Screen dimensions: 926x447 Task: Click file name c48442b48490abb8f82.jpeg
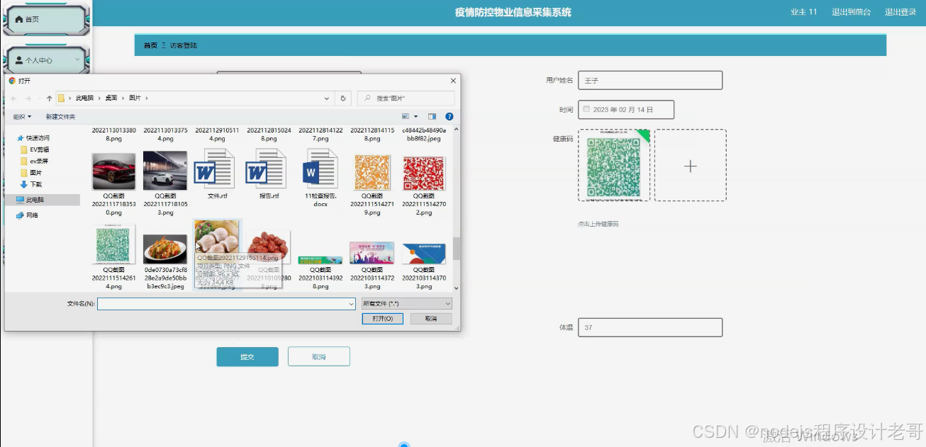coord(424,135)
